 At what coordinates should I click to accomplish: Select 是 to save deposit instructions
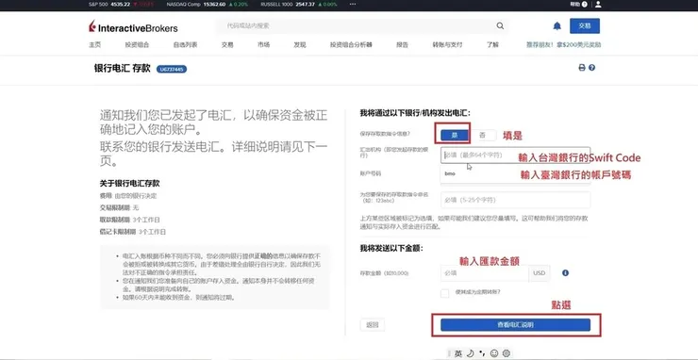(455, 136)
